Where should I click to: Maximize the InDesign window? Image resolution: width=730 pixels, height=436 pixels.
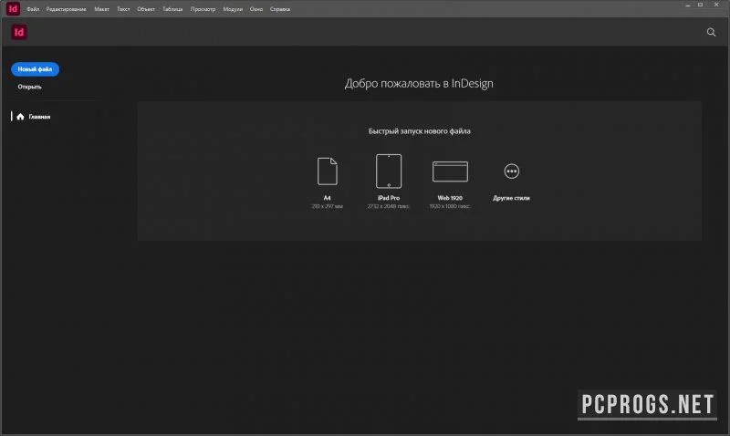(700, 5)
